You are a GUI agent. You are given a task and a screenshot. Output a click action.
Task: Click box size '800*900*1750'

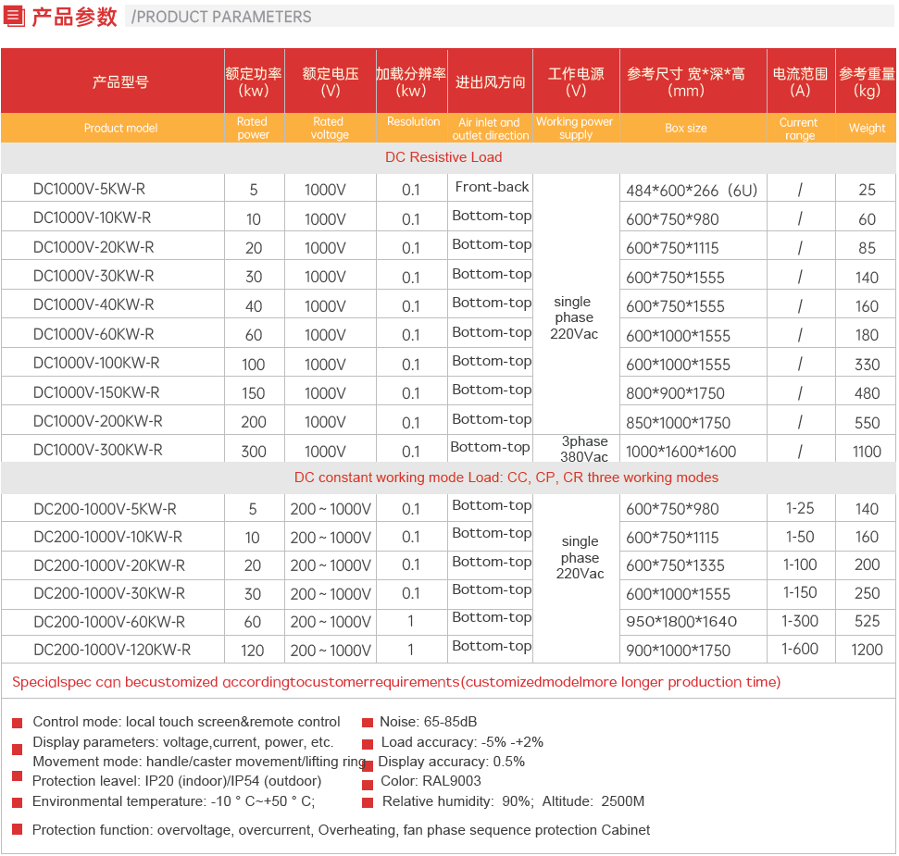tap(675, 393)
